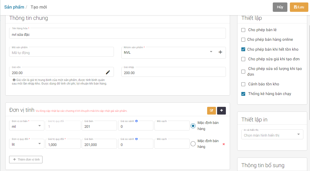This screenshot has height=171, width=310.
Task: Click info icon next to Giá so sánh in lit row
Action: click(x=137, y=139)
